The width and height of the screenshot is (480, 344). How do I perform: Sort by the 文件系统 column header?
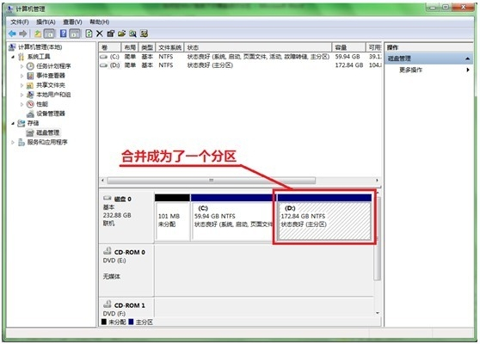coord(169,47)
